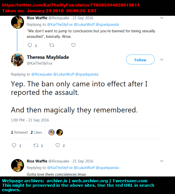The image size is (175, 194).
Task: Open Rice Waffle's avatar on top tweet
Action: tap(18, 22)
